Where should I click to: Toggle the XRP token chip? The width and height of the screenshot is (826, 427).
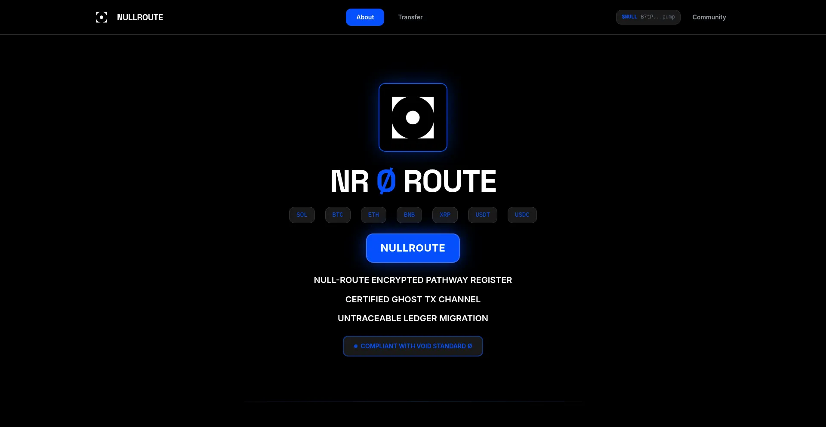coord(445,215)
